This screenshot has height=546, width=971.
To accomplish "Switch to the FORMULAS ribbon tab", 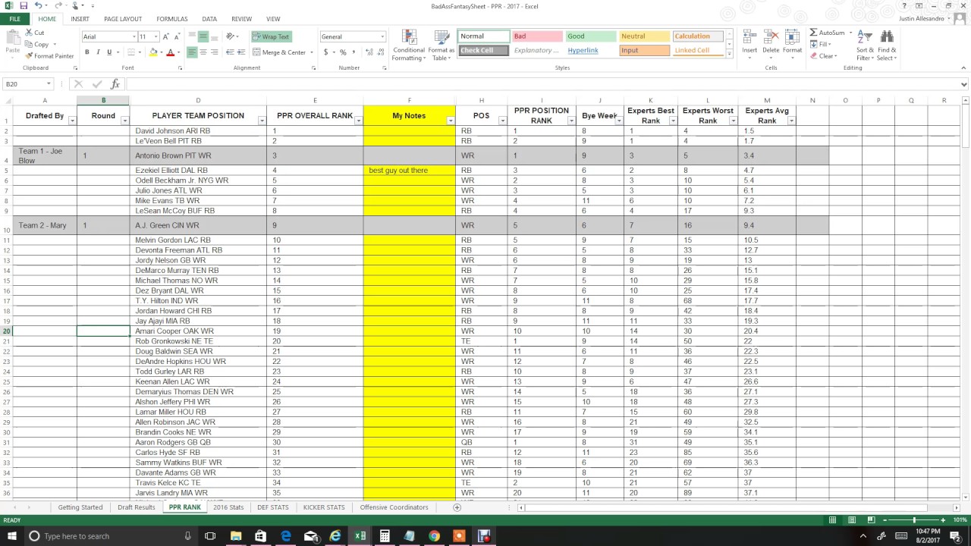I will (172, 19).
